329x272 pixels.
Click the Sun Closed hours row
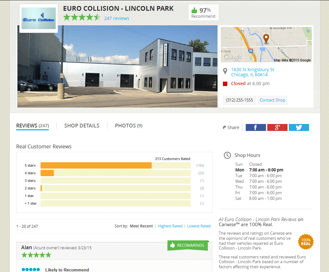coord(249,164)
